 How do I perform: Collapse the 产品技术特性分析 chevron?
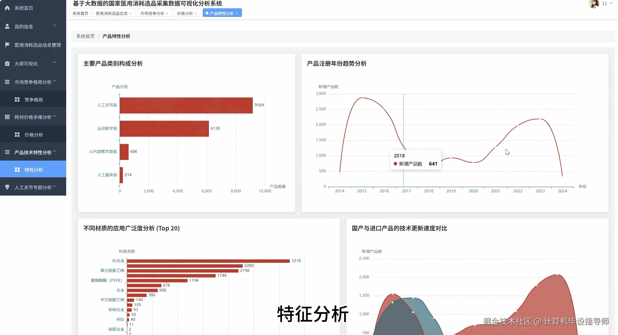coord(55,151)
